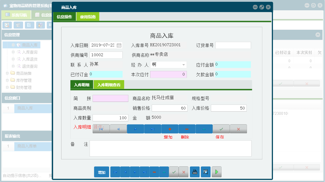Click the print icon on the bottom toolbar
This screenshot has height=182, width=325.
tap(195, 172)
